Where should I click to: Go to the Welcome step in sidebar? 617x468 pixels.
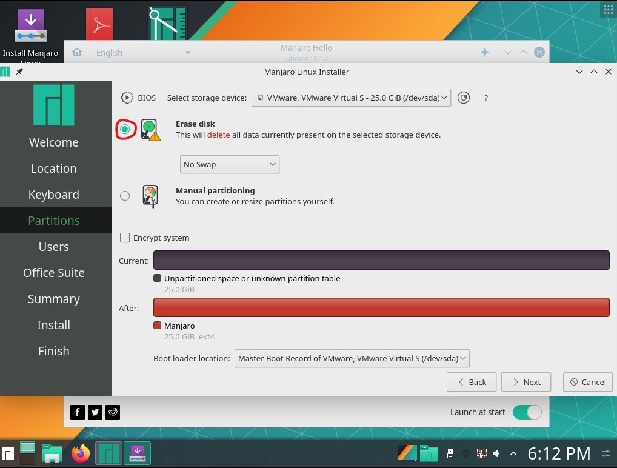point(54,142)
